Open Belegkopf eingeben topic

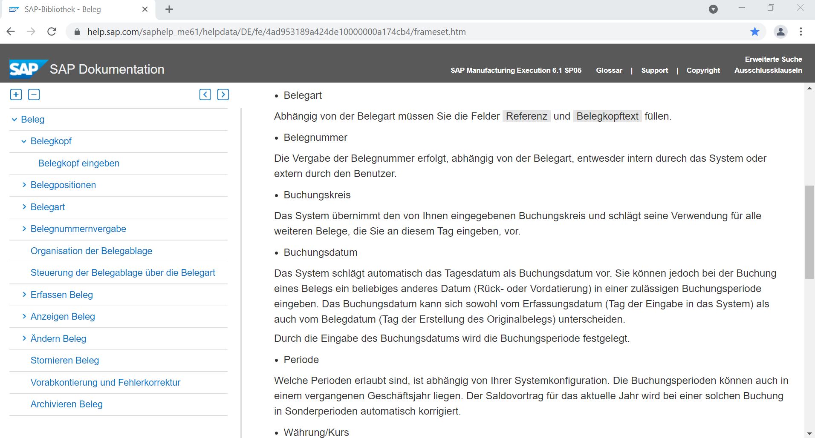click(x=79, y=163)
